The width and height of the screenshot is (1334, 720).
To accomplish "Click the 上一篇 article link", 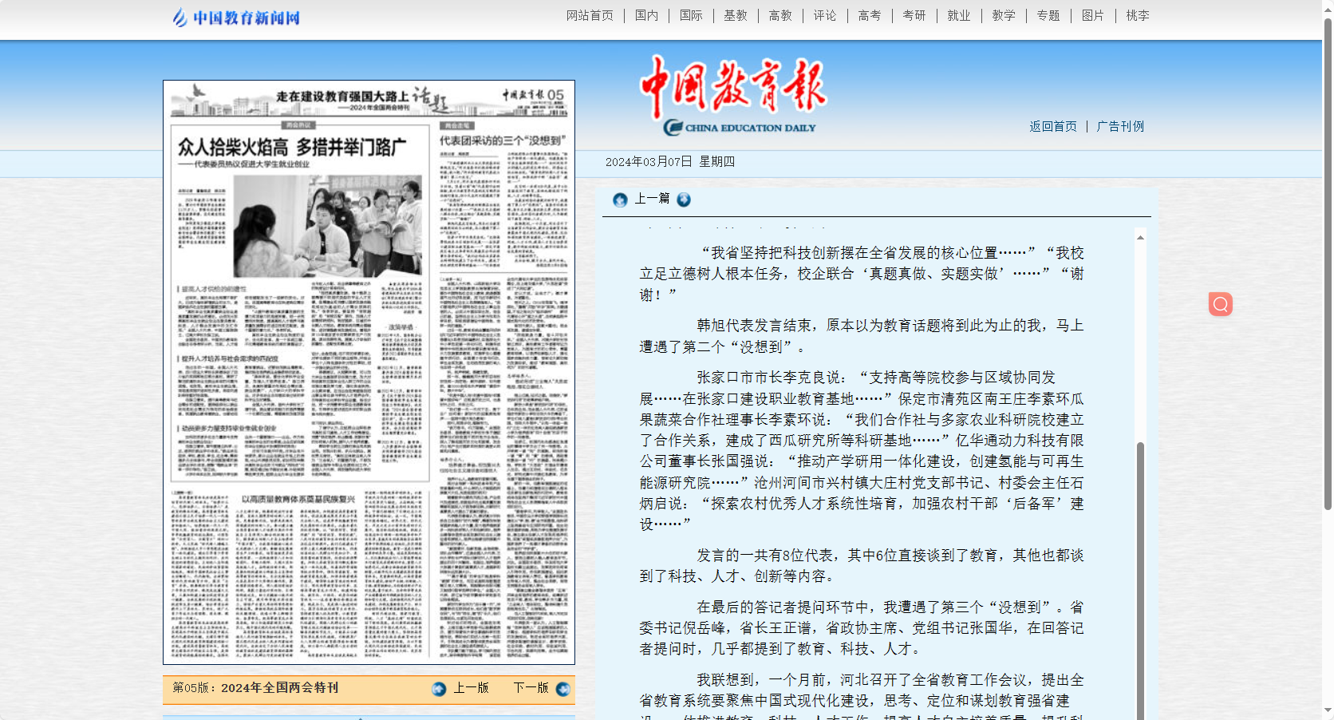I will [652, 199].
